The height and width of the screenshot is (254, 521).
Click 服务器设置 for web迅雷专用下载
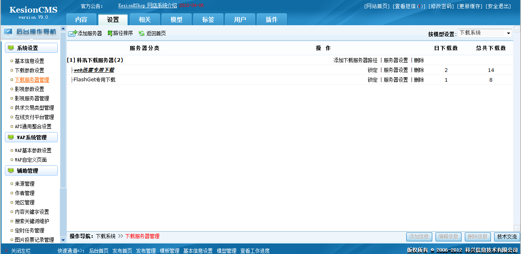click(x=396, y=70)
